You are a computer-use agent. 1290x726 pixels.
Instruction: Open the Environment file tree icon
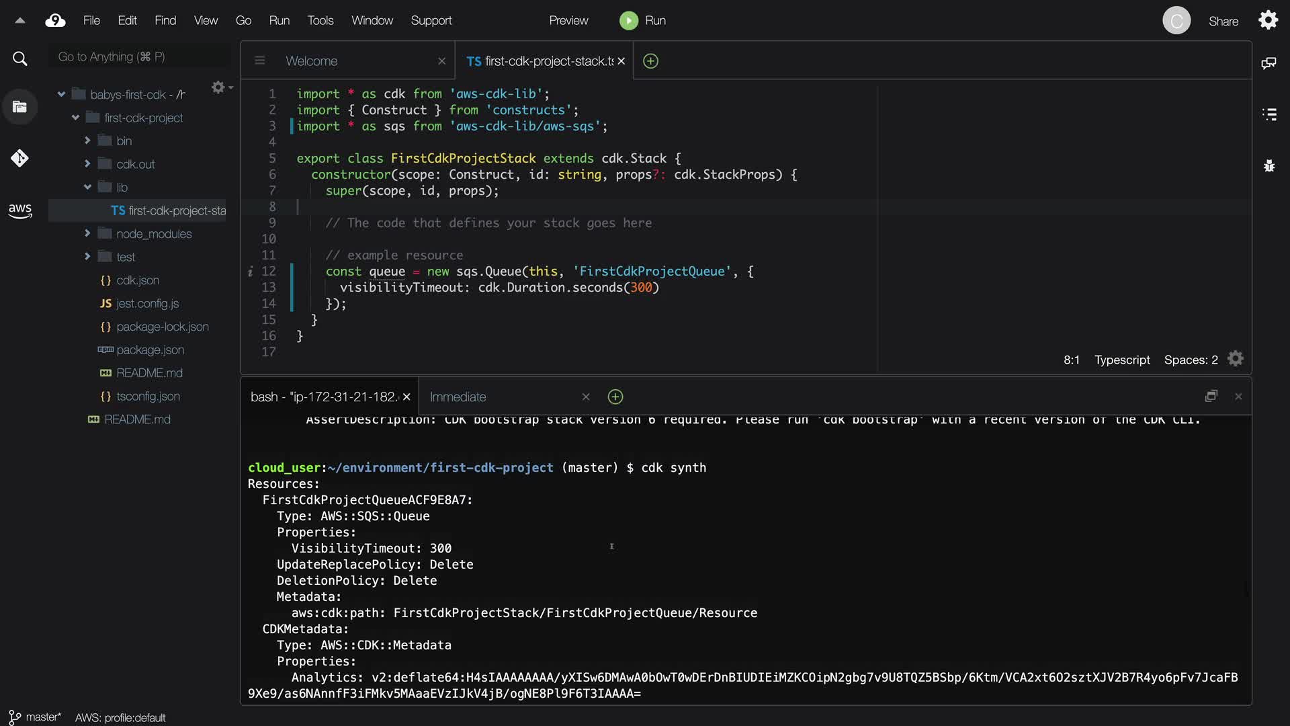pyautogui.click(x=19, y=107)
